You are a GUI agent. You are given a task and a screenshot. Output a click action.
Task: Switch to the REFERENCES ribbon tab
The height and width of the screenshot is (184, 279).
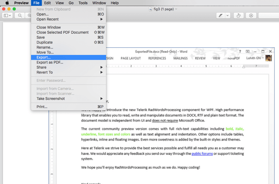coord(157,58)
